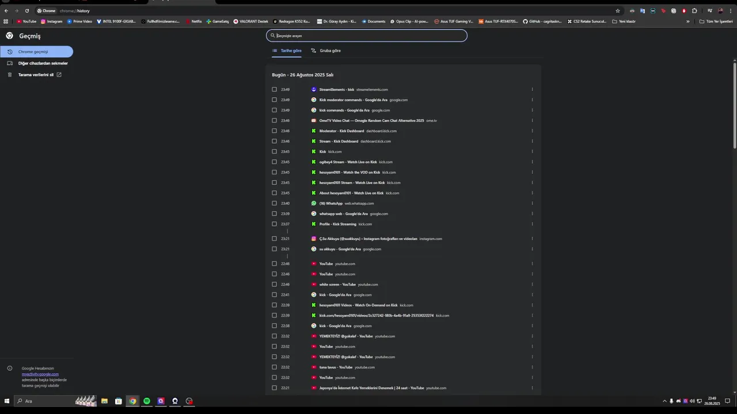The width and height of the screenshot is (737, 414).
Task: Open the Windows Start menu
Action: pos(7,401)
